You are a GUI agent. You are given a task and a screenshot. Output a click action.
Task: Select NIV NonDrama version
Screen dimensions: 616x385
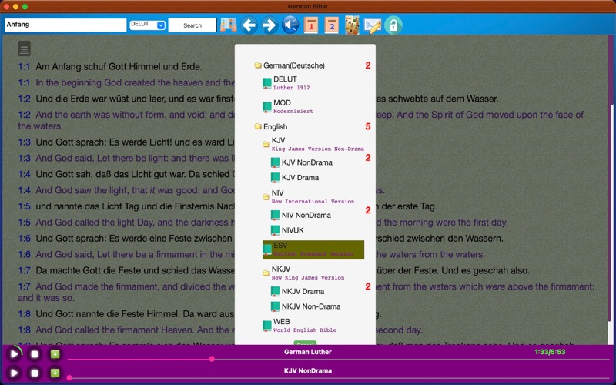click(306, 216)
